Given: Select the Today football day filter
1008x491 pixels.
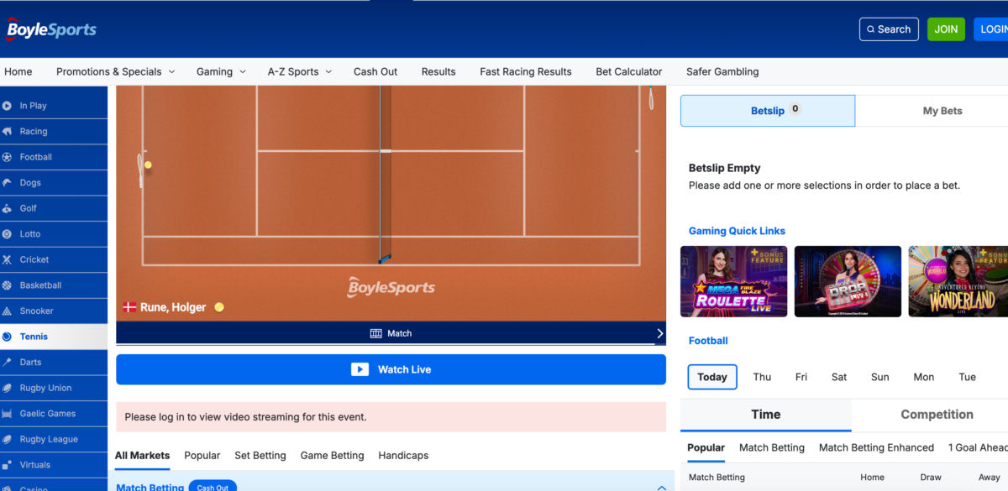Looking at the screenshot, I should [x=712, y=377].
